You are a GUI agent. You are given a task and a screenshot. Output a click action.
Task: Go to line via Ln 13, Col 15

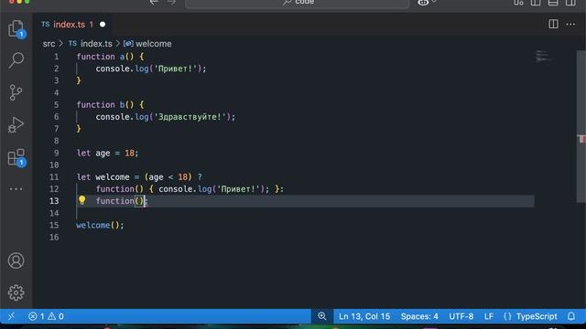click(x=364, y=316)
